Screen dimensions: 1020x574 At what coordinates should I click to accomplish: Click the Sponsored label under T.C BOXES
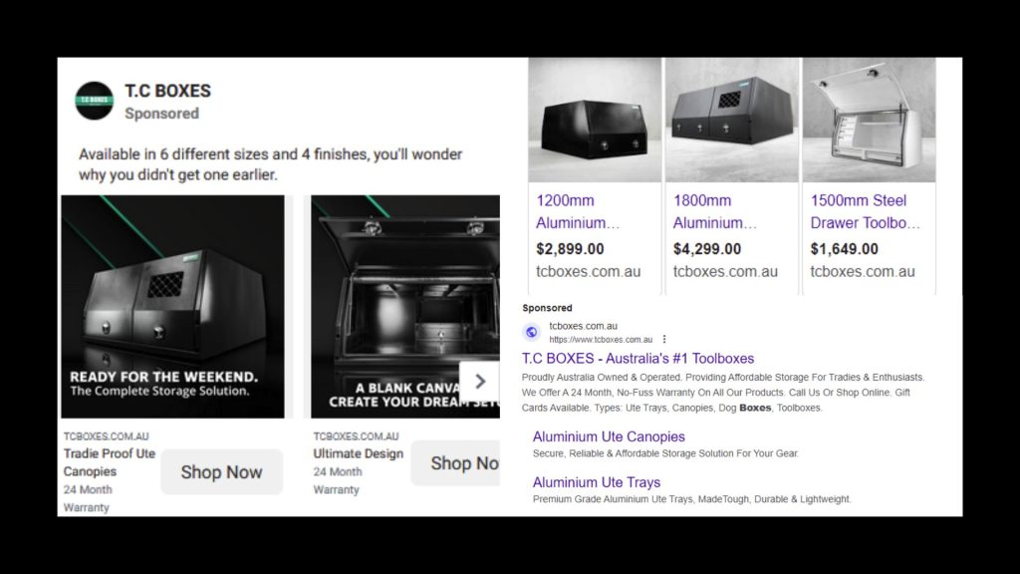point(162,114)
